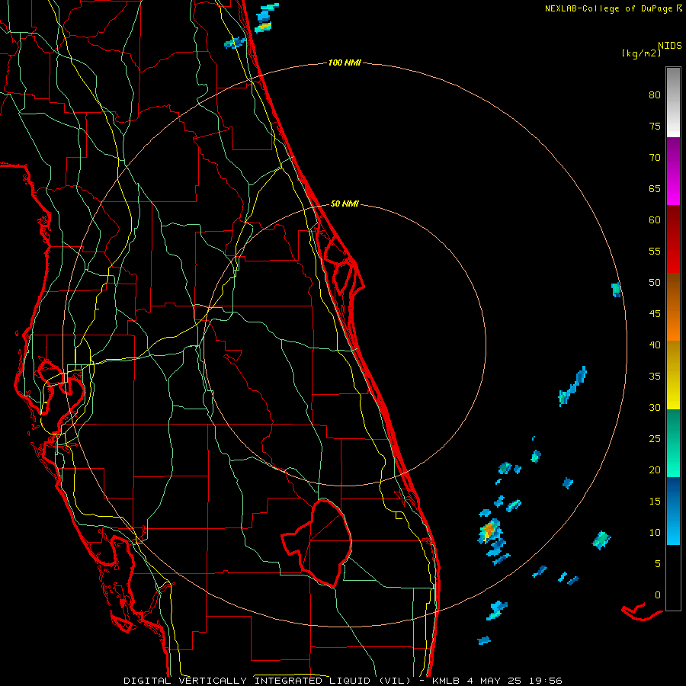Click the orange-brown segment of the color bar
This screenshot has height=686, width=686.
[673, 306]
